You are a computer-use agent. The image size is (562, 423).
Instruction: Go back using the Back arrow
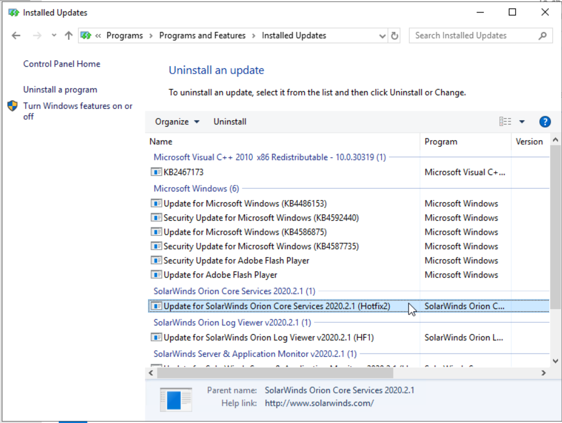pos(16,35)
